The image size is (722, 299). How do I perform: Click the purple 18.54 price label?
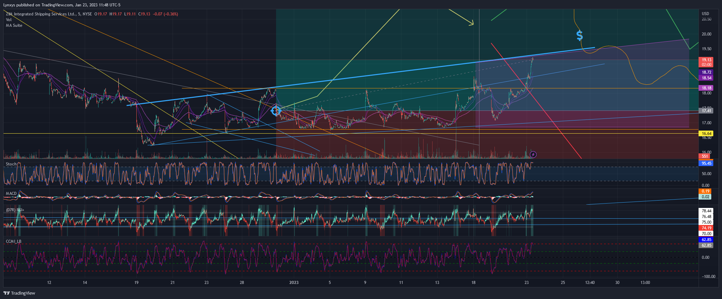click(706, 78)
